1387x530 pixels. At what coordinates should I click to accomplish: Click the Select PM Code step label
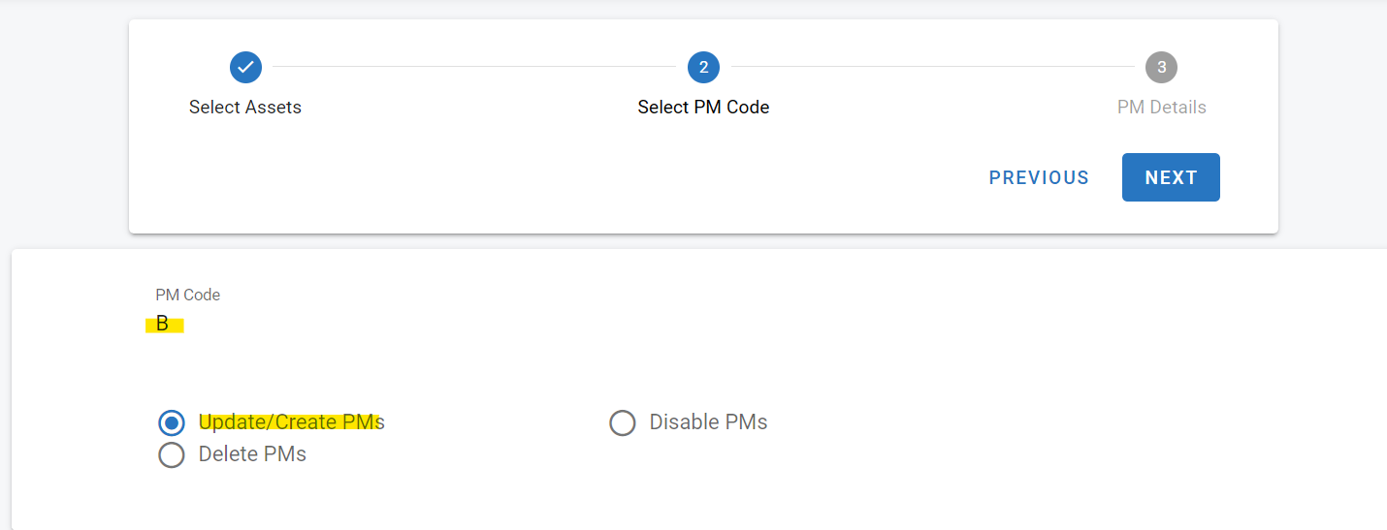click(x=703, y=108)
